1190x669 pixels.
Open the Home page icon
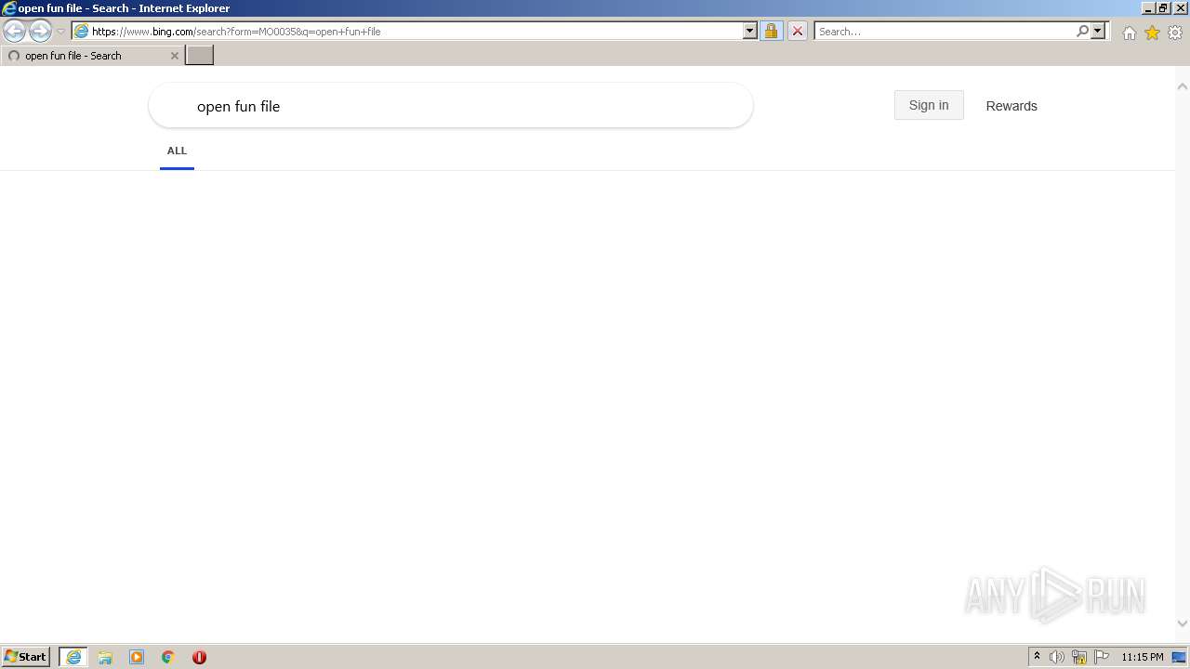click(1129, 33)
